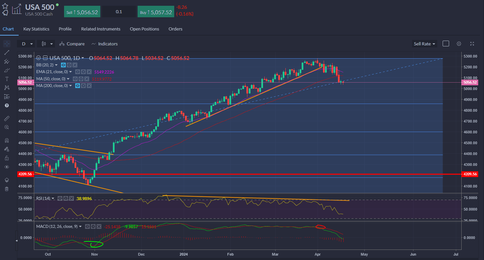
Task: Switch to the Orders tab
Action: tap(176, 29)
